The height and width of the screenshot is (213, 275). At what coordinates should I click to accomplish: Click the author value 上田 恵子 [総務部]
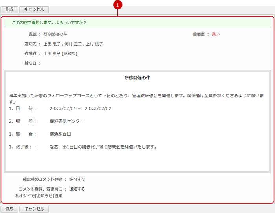tap(60, 54)
